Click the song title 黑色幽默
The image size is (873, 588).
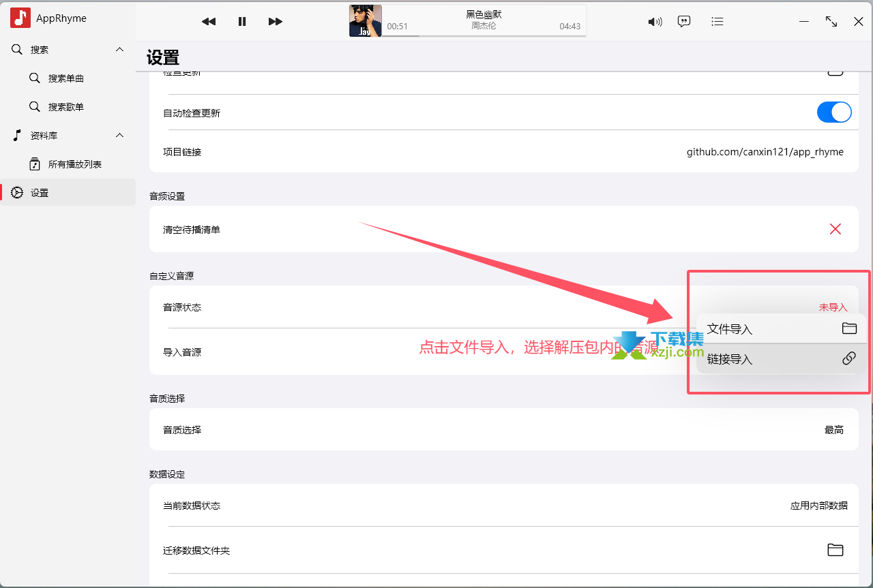tap(484, 14)
